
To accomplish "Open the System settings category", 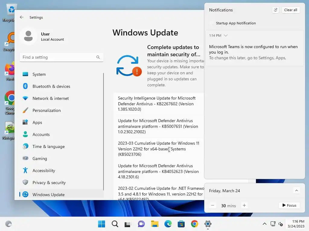I will [62, 74].
